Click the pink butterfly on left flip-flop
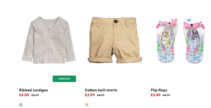 pos(170,23)
